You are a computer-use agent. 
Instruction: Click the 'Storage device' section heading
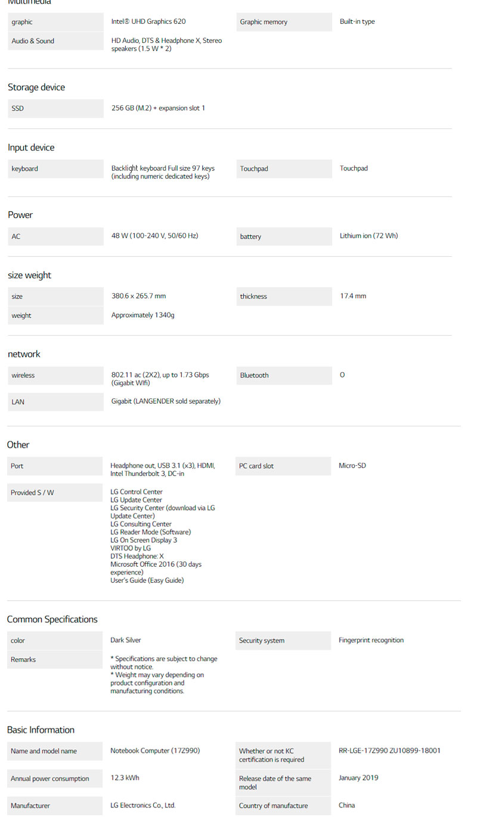pyautogui.click(x=36, y=87)
